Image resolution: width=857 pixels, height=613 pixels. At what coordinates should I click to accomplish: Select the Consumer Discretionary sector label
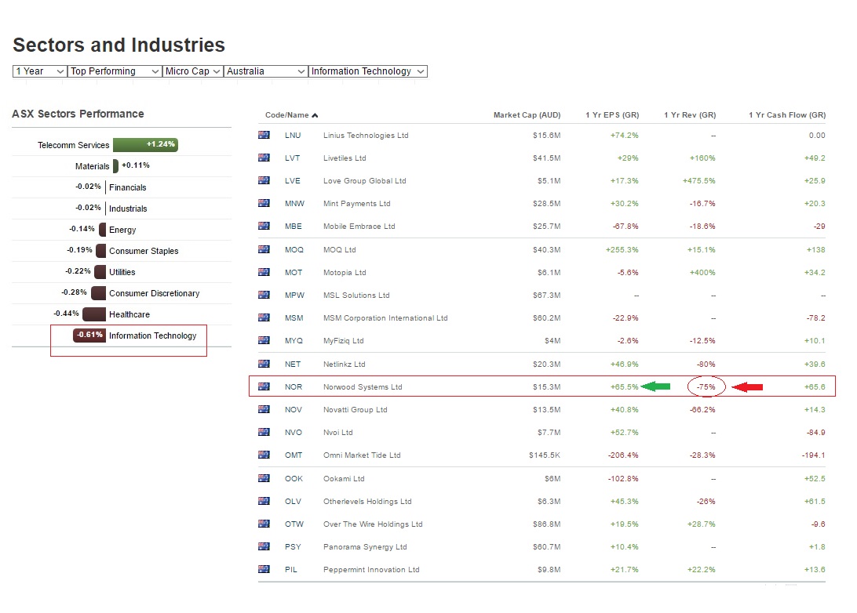coord(154,294)
